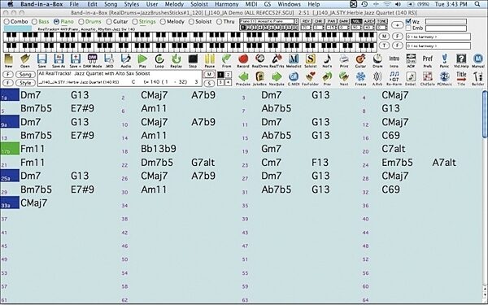Click the Print icon
The height and width of the screenshot is (305, 488).
(x=344, y=60)
